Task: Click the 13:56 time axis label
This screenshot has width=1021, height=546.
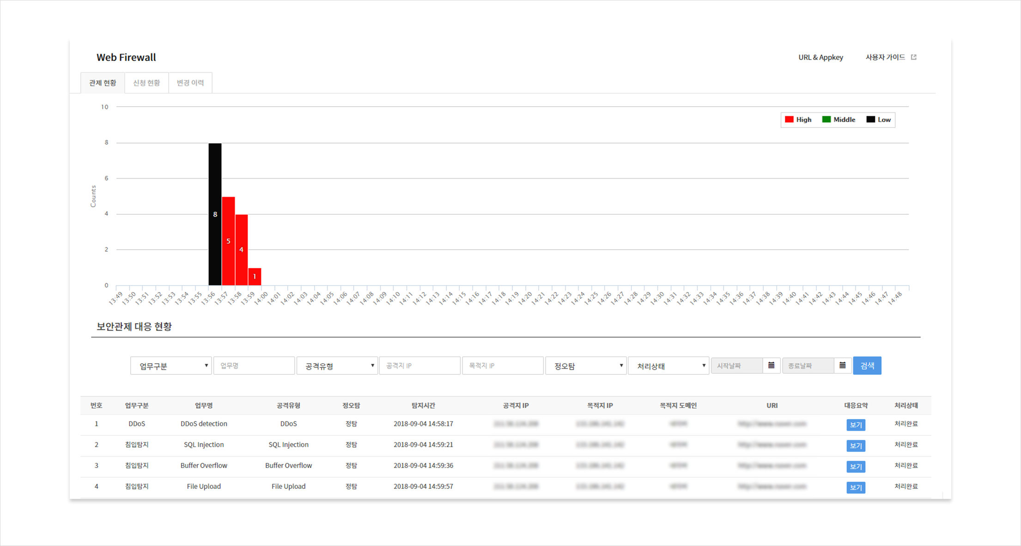Action: click(x=208, y=298)
